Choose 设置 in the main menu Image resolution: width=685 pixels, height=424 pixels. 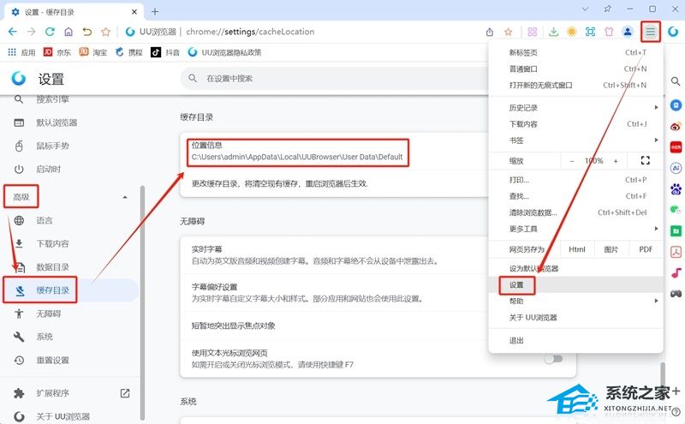pyautogui.click(x=575, y=285)
